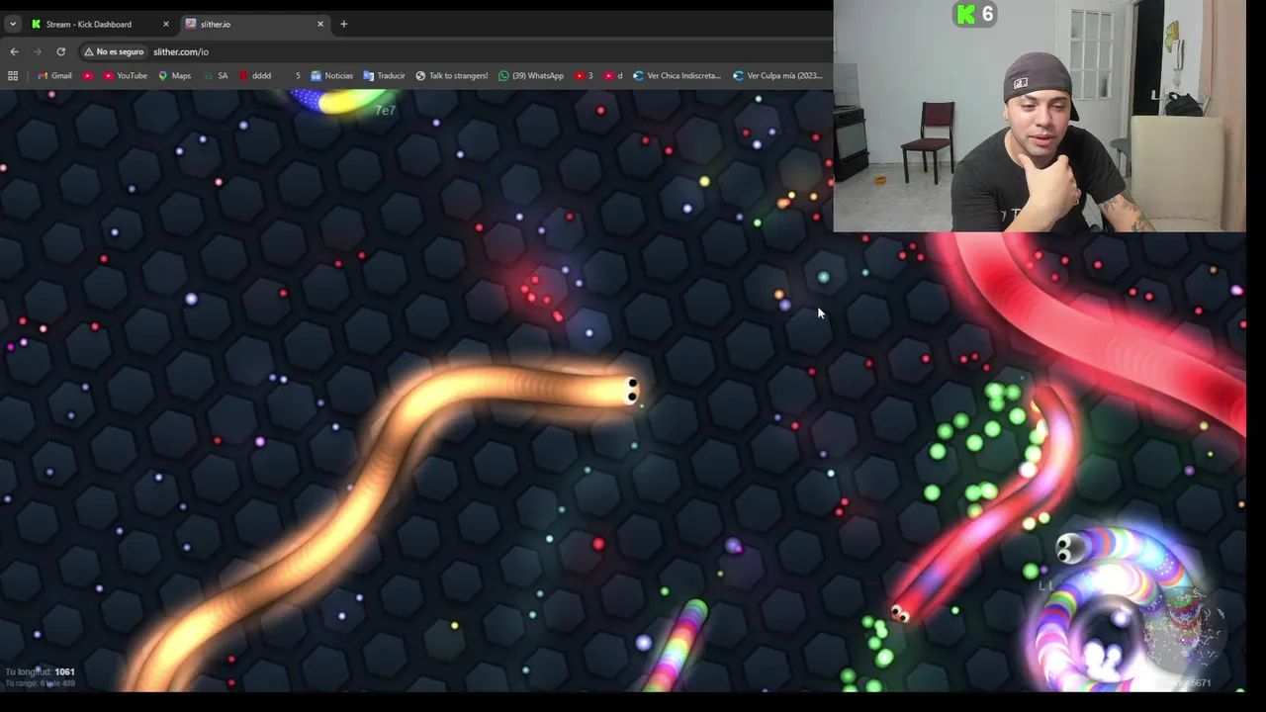Image resolution: width=1266 pixels, height=712 pixels.
Task: Close the slither.io tab
Action: (319, 24)
